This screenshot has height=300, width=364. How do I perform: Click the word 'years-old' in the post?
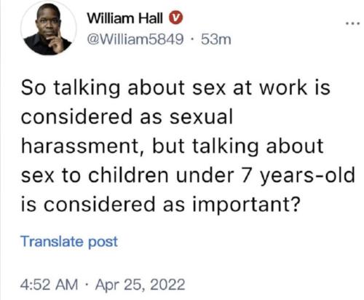307,175
